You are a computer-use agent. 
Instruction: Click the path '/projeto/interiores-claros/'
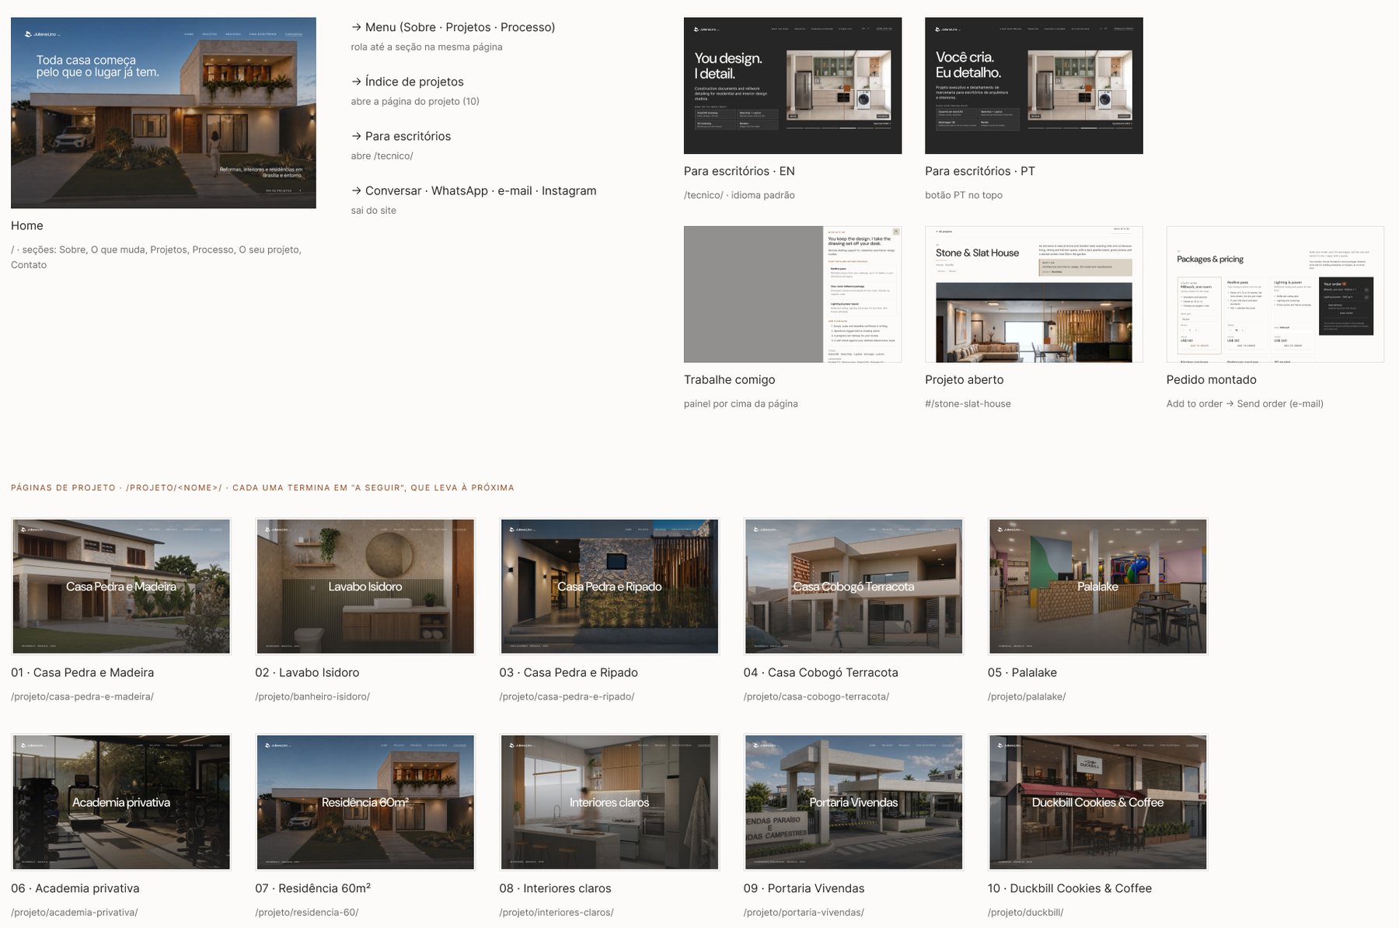tap(556, 912)
